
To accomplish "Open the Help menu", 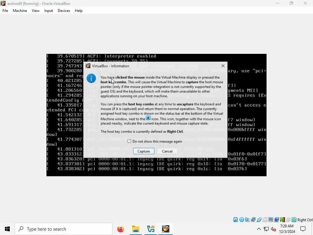I will pos(79,11).
